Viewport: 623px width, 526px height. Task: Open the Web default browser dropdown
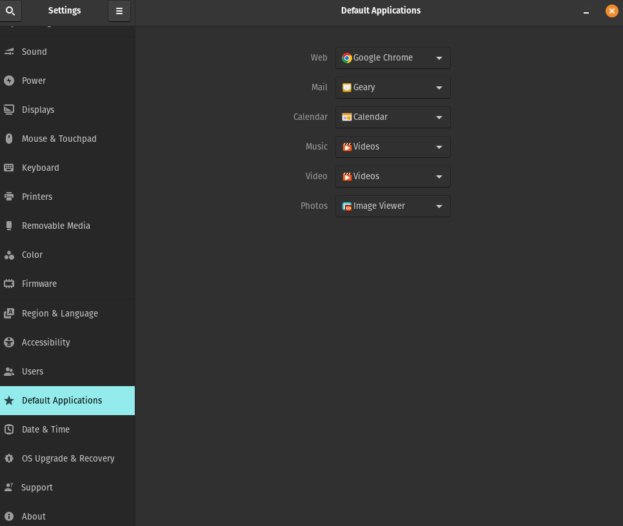[393, 58]
